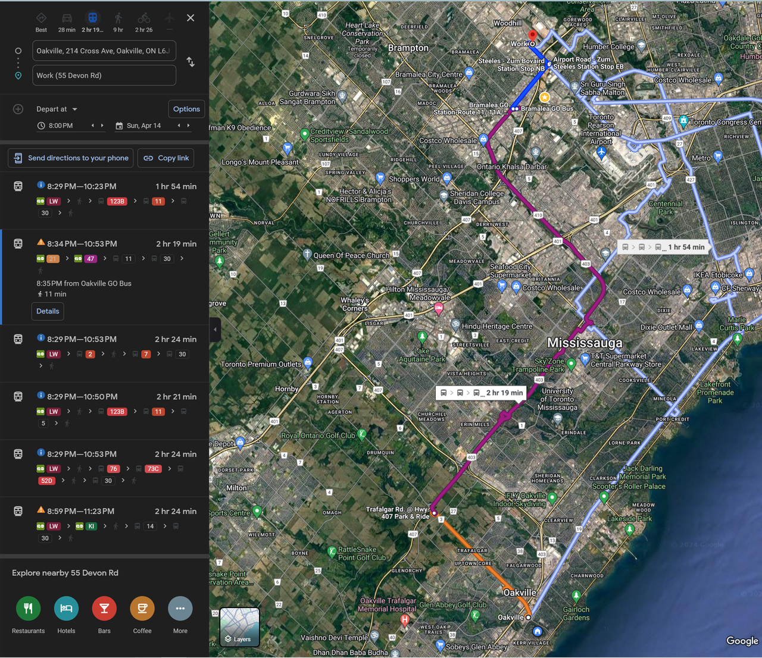
Task: Open the date picker Sun, Apr 14
Action: pyautogui.click(x=143, y=126)
